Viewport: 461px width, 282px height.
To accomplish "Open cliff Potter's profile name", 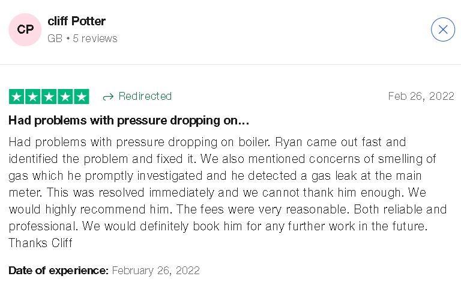I will pyautogui.click(x=76, y=21).
